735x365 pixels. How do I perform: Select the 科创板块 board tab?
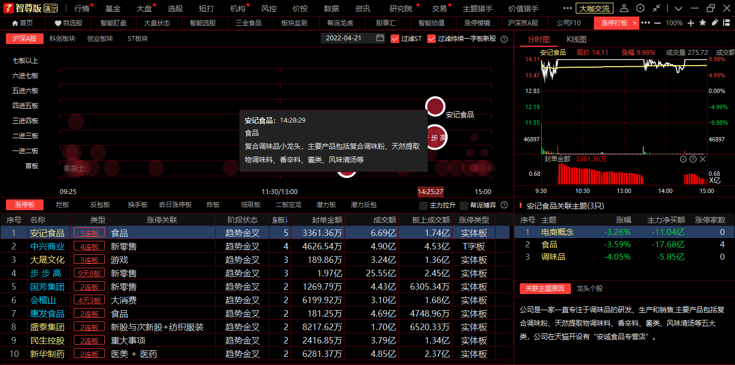click(62, 39)
